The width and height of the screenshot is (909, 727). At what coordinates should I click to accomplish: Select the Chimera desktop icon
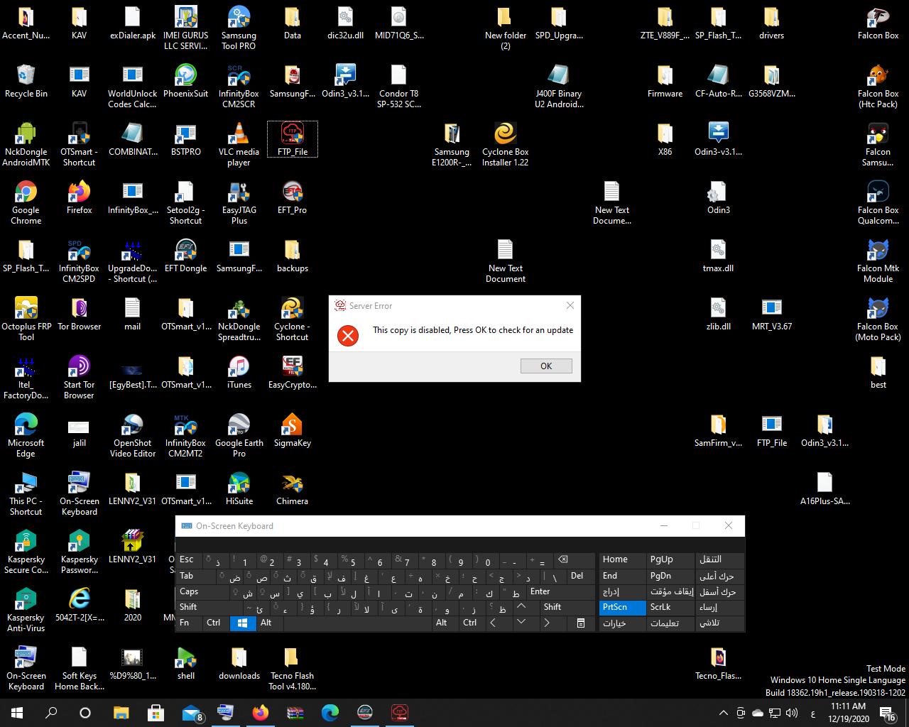(293, 489)
